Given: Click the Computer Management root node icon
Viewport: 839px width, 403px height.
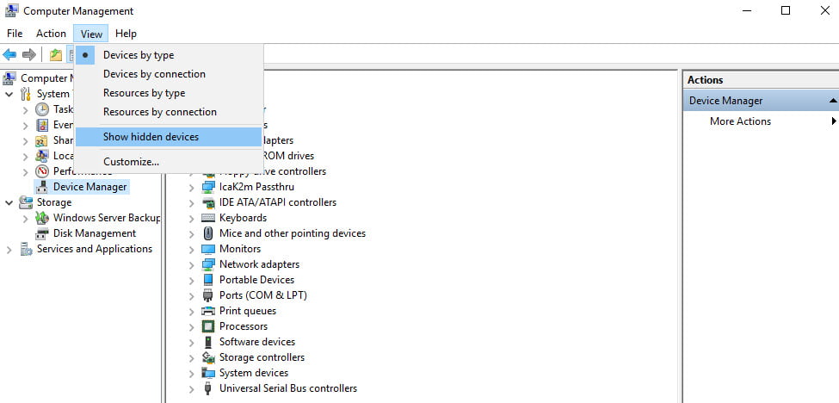Looking at the screenshot, I should pyautogui.click(x=9, y=78).
